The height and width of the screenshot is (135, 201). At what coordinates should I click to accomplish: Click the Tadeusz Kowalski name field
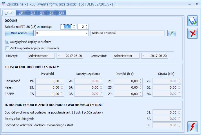pyautogui.click(x=127, y=33)
